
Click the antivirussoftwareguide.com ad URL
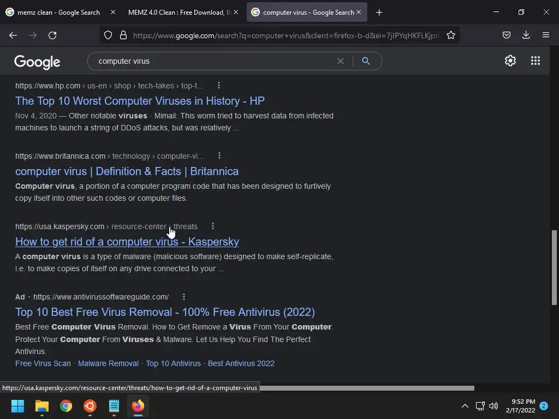(x=101, y=297)
